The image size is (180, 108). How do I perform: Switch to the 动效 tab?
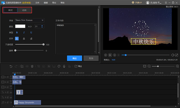point(24,10)
